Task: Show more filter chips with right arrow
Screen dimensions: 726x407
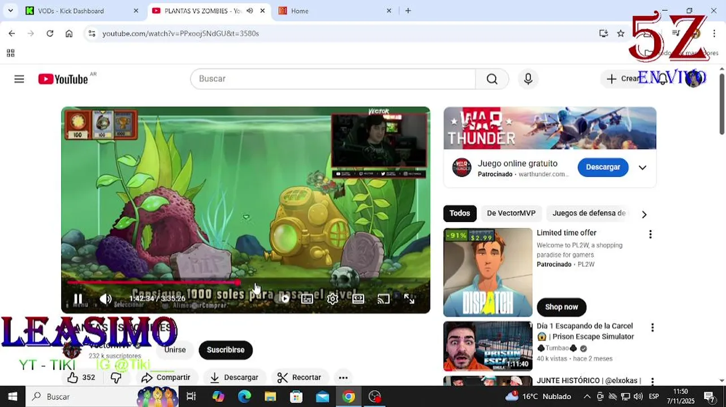Action: point(644,214)
